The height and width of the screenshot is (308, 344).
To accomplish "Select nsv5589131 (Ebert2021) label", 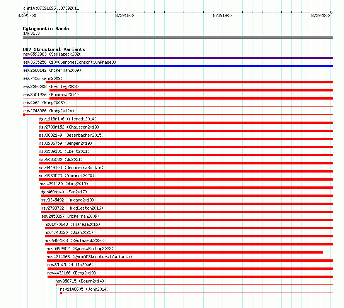I will 64,151.
